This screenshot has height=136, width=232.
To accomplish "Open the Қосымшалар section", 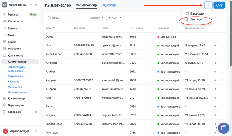I will [x=16, y=98].
